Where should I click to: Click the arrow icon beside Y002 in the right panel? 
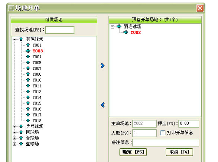[x=126, y=32]
